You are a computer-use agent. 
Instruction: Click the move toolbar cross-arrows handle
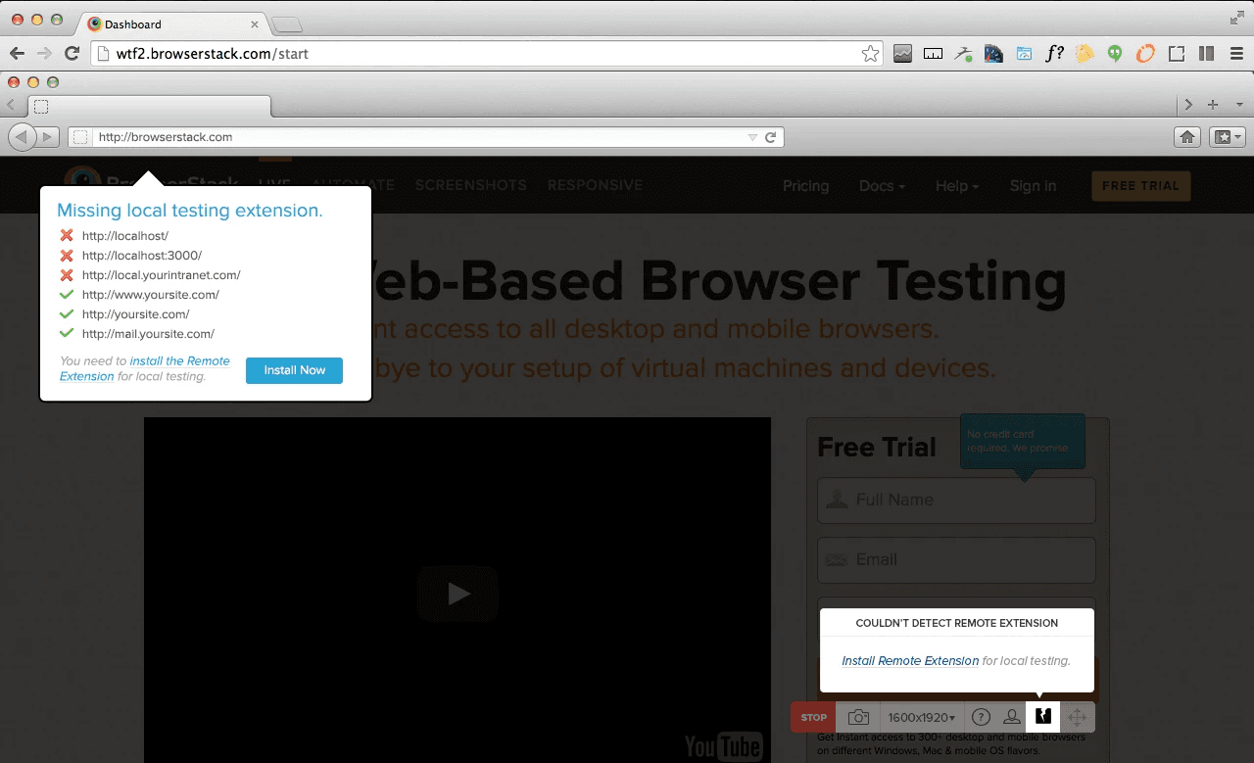1077,717
